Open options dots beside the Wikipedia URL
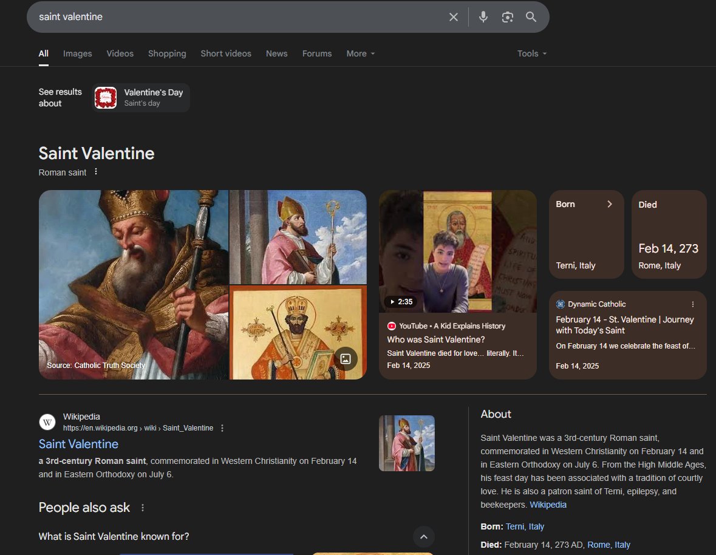The width and height of the screenshot is (716, 555). click(x=222, y=428)
